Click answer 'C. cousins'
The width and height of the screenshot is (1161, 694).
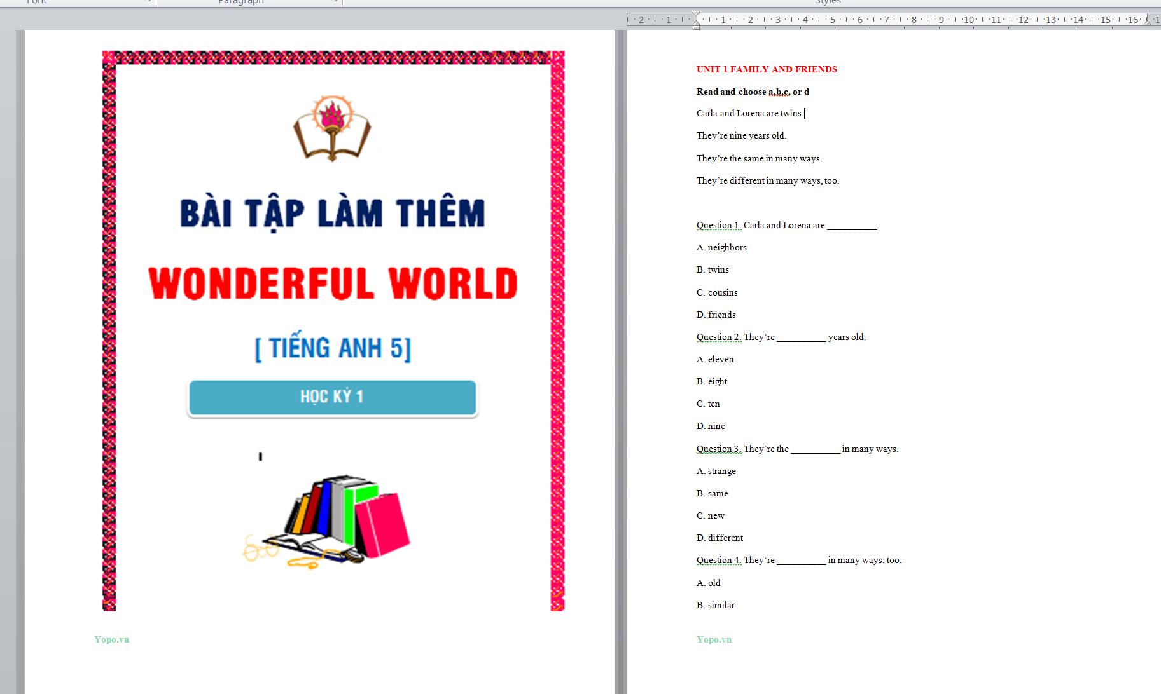[717, 292]
